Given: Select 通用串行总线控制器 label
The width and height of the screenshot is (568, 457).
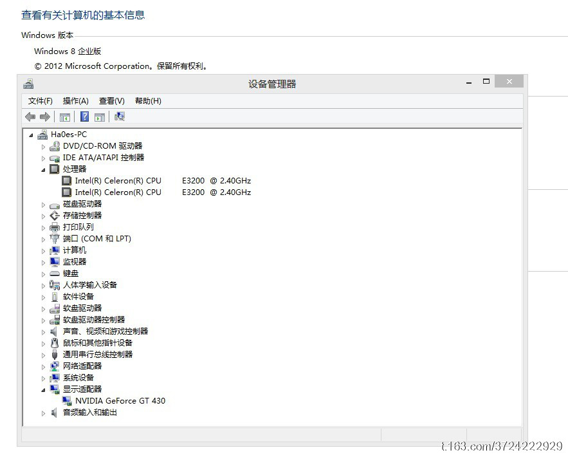Looking at the screenshot, I should point(98,355).
